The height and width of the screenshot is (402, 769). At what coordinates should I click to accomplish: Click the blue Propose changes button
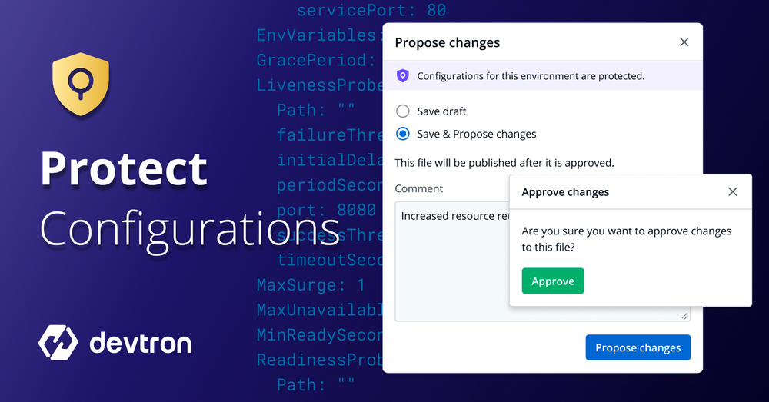pos(638,347)
